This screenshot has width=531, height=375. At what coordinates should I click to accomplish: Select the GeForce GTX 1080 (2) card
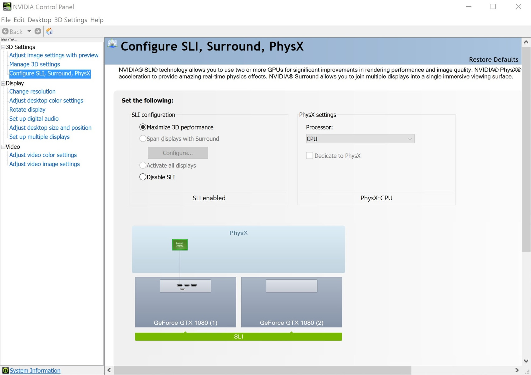[292, 302]
